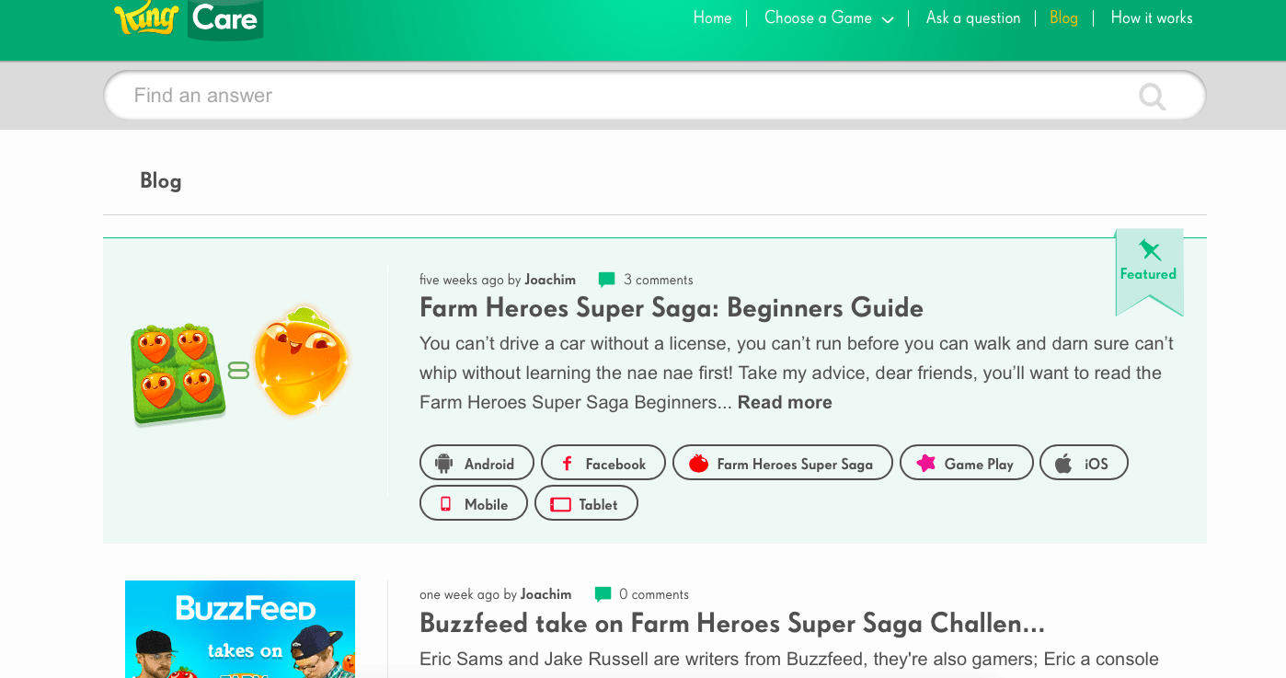The height and width of the screenshot is (678, 1286).
Task: Click the red Mobile phone tag icon
Action: tap(446, 504)
